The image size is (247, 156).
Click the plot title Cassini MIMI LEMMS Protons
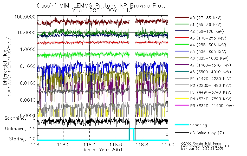pos(101,6)
